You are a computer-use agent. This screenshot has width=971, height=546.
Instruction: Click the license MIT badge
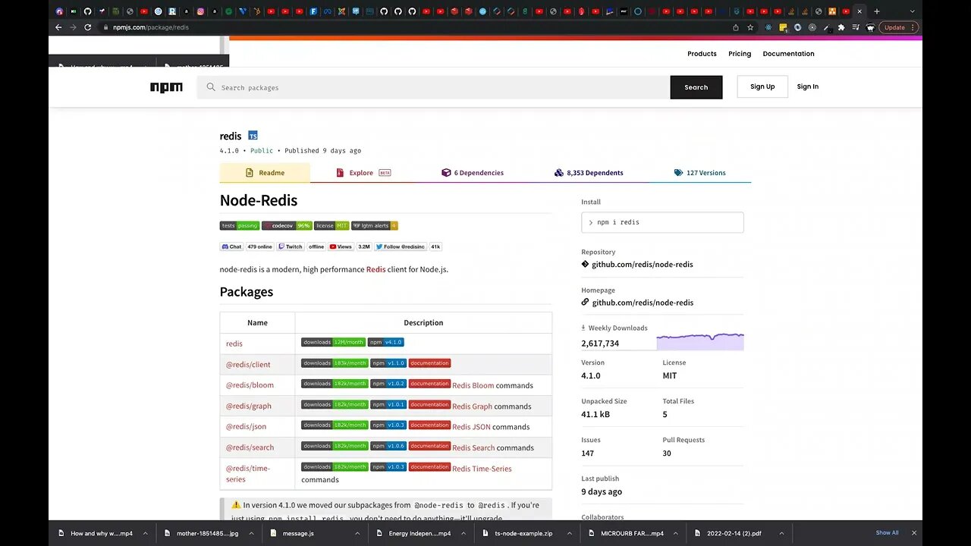click(x=332, y=225)
